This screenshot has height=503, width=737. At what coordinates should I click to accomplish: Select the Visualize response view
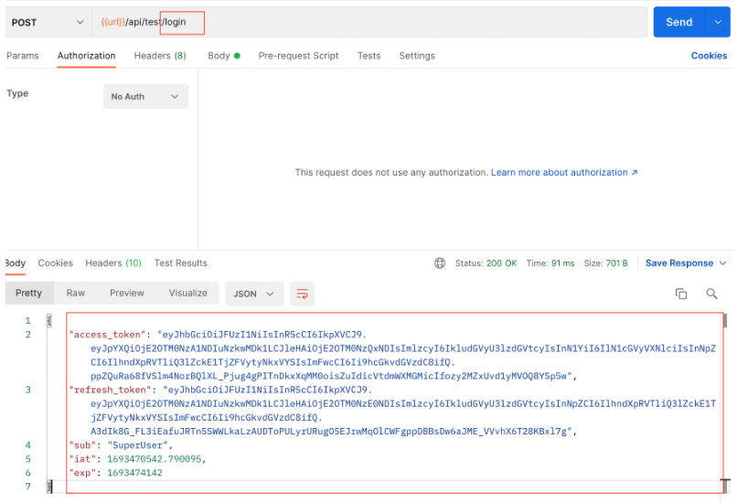[187, 293]
